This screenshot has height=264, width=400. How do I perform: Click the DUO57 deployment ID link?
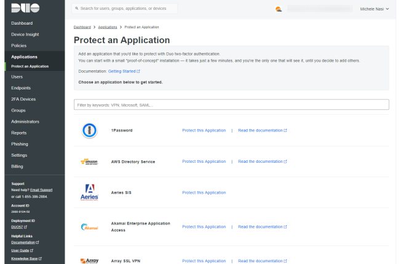[x=19, y=227]
